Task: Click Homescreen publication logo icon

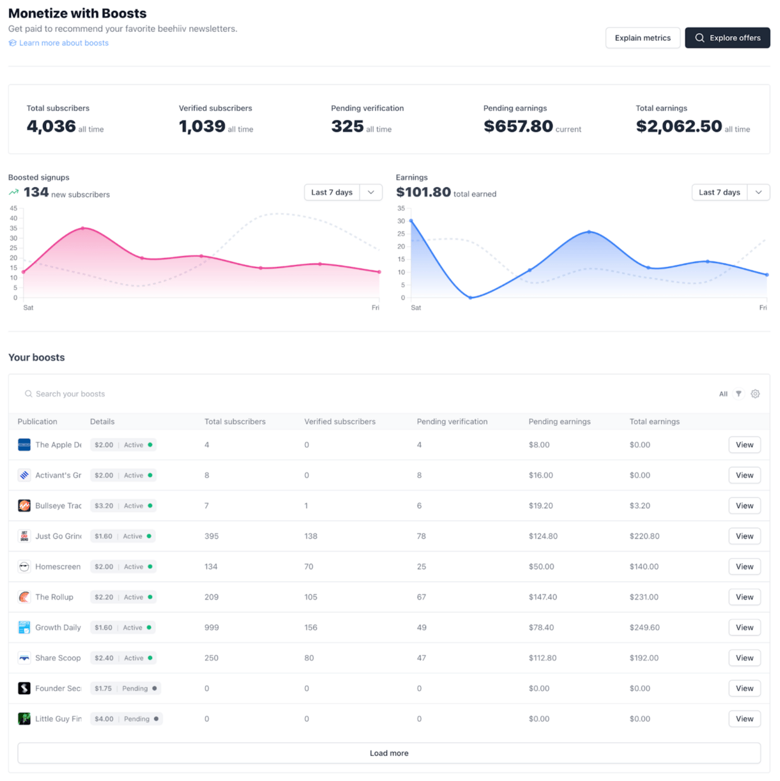Action: (24, 567)
